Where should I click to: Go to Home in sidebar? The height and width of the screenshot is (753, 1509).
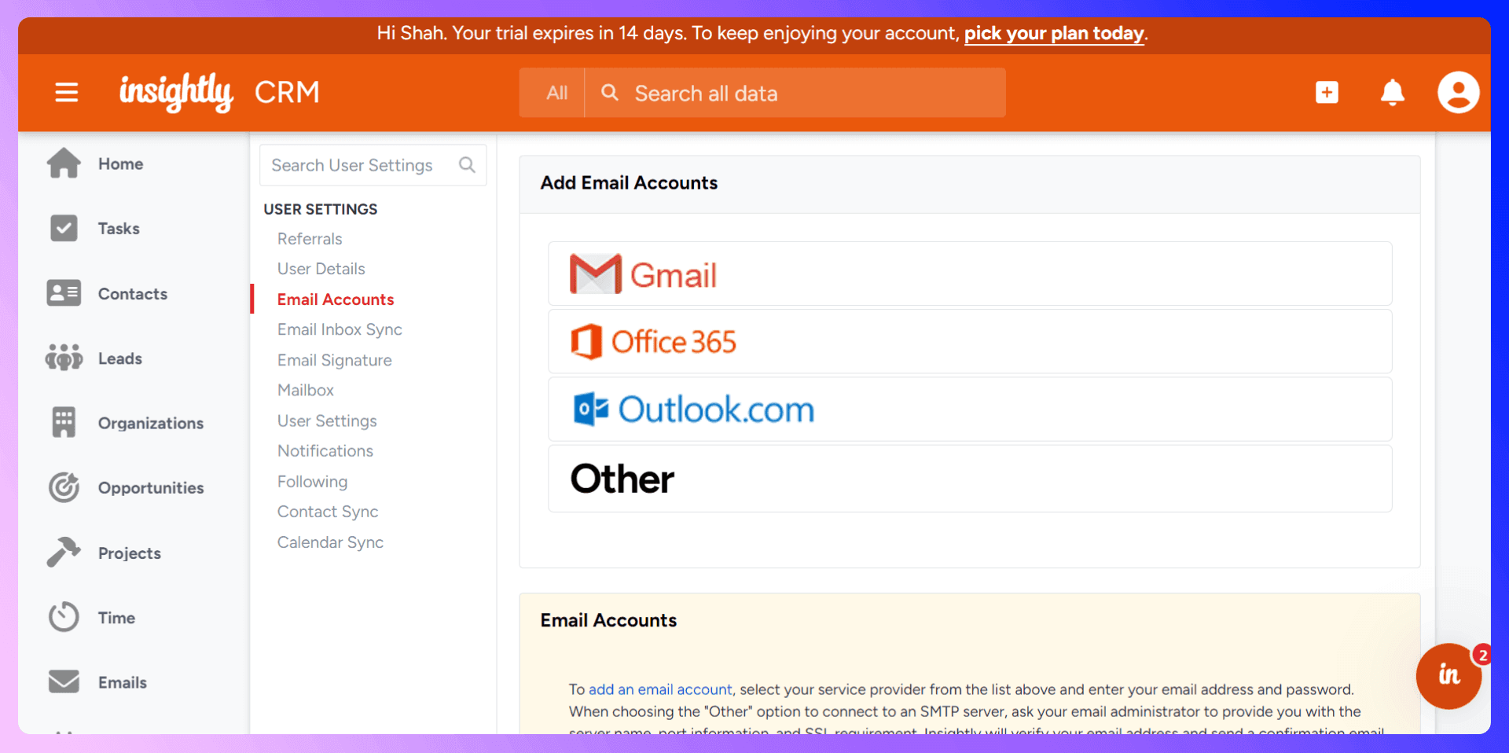120,163
